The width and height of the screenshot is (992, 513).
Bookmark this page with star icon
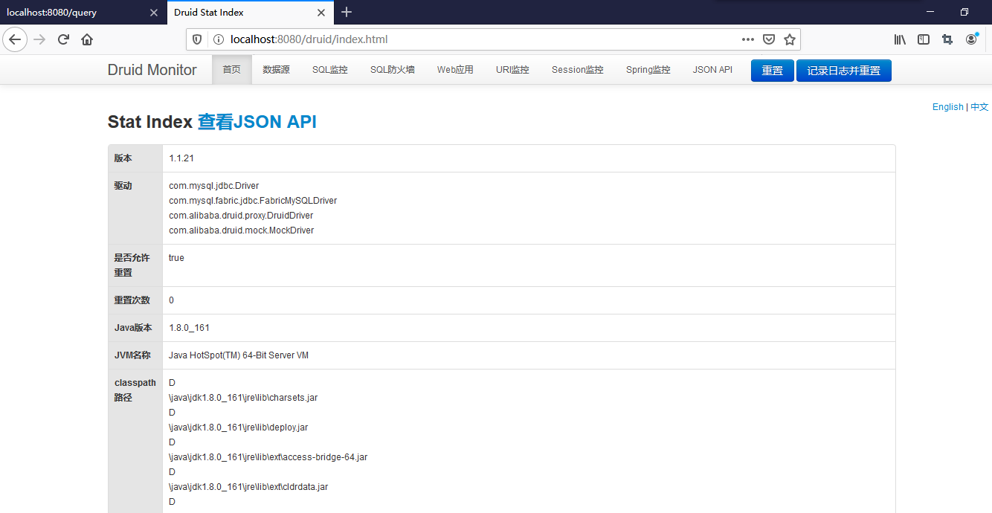coord(790,39)
